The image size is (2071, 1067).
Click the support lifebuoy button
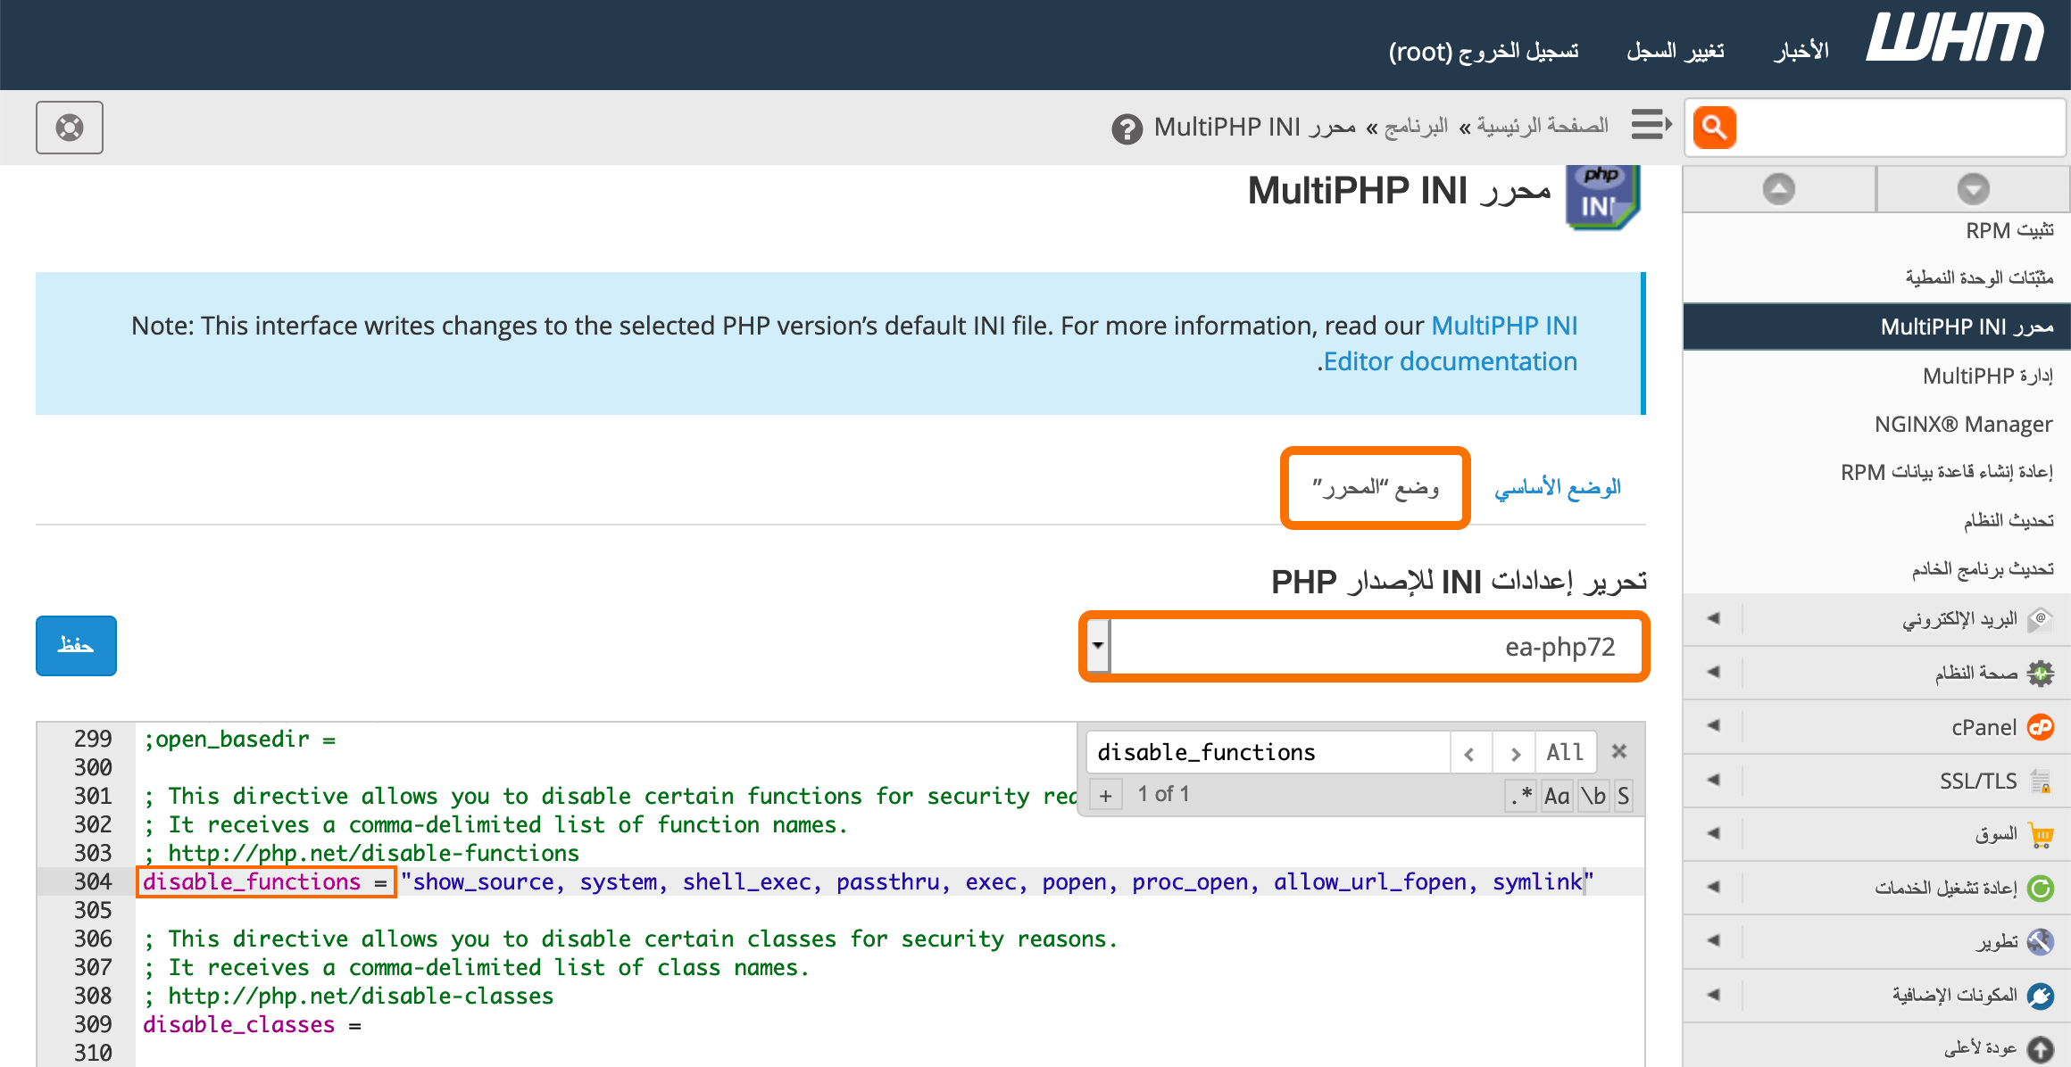coord(70,128)
